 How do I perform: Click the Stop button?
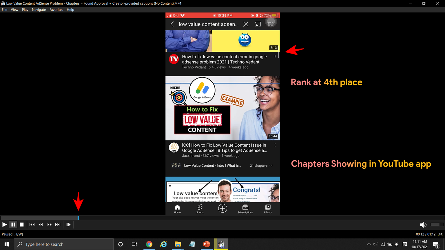pyautogui.click(x=22, y=225)
